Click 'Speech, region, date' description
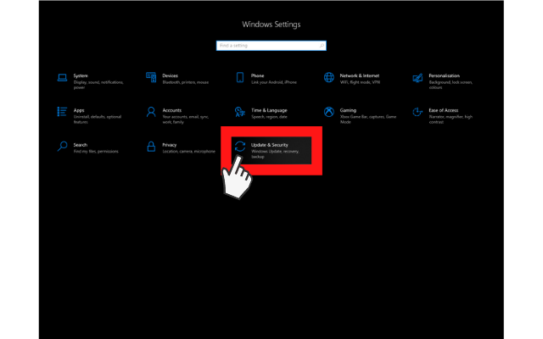 (x=269, y=117)
